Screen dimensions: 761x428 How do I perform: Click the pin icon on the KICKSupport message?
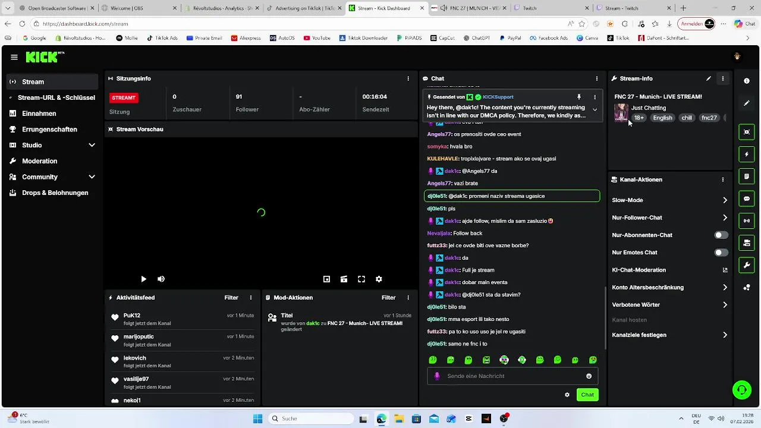click(x=578, y=97)
